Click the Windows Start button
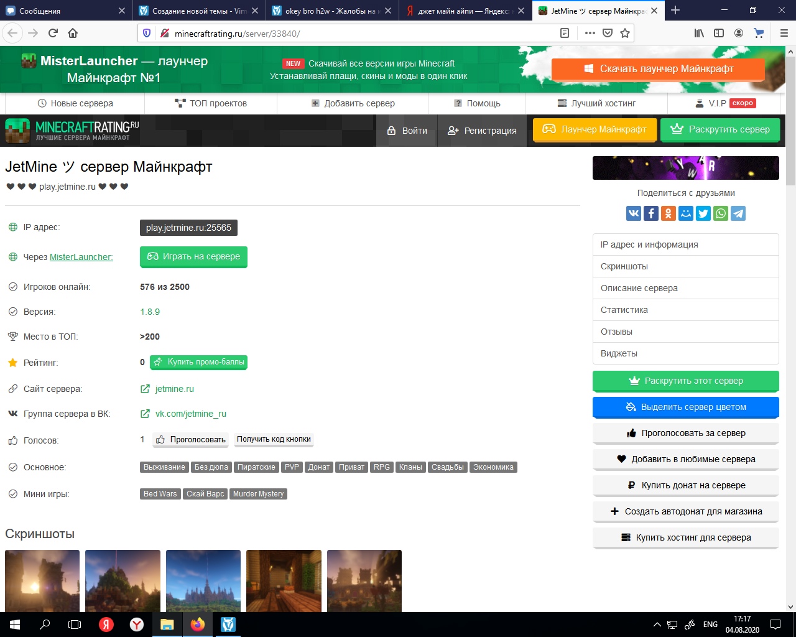The height and width of the screenshot is (637, 796). pyautogui.click(x=15, y=625)
